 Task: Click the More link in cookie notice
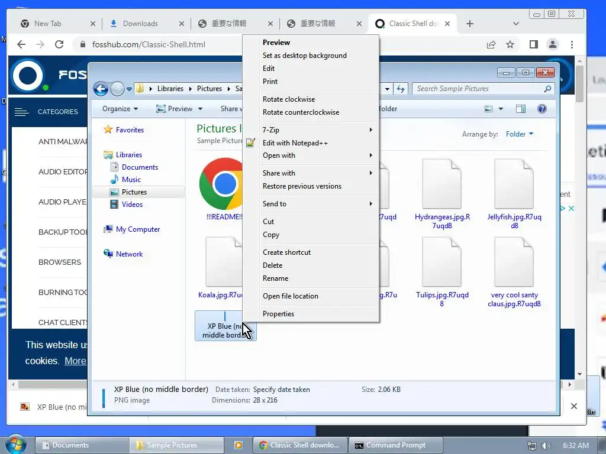tap(75, 361)
